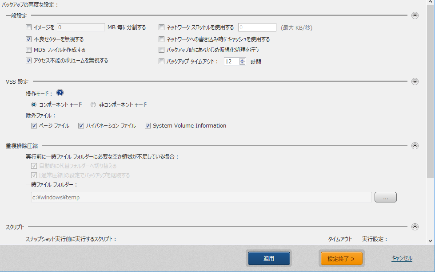Click the browse (...) button for temp folder
The width and height of the screenshot is (435, 272).
pos(385,198)
